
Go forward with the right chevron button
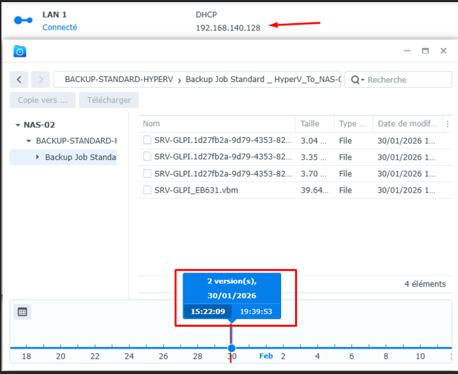coord(41,80)
